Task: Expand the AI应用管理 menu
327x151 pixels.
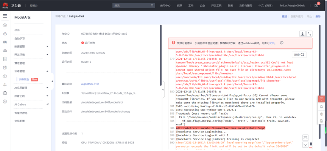Action: pyautogui.click(x=47, y=88)
